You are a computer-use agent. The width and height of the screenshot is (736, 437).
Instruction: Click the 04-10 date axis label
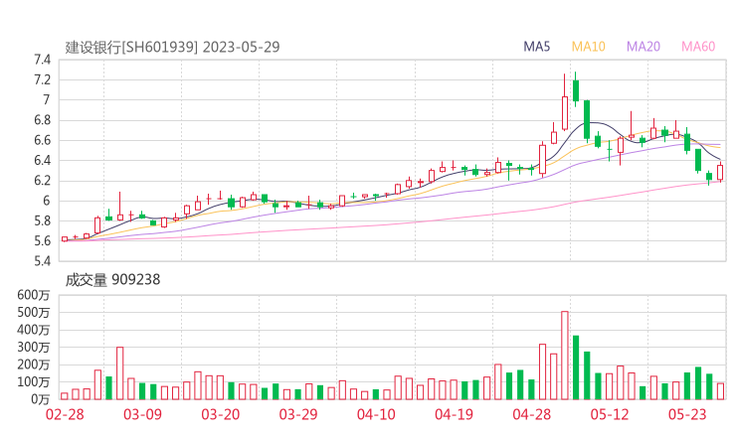click(x=376, y=414)
